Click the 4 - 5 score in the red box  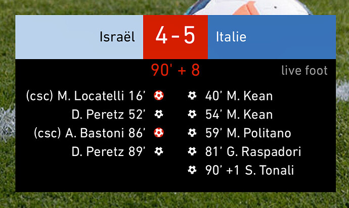176,35
